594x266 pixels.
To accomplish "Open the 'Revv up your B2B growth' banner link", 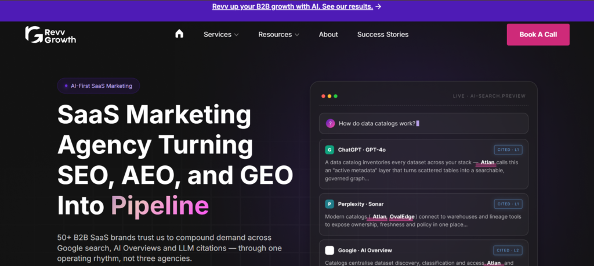I will [292, 6].
